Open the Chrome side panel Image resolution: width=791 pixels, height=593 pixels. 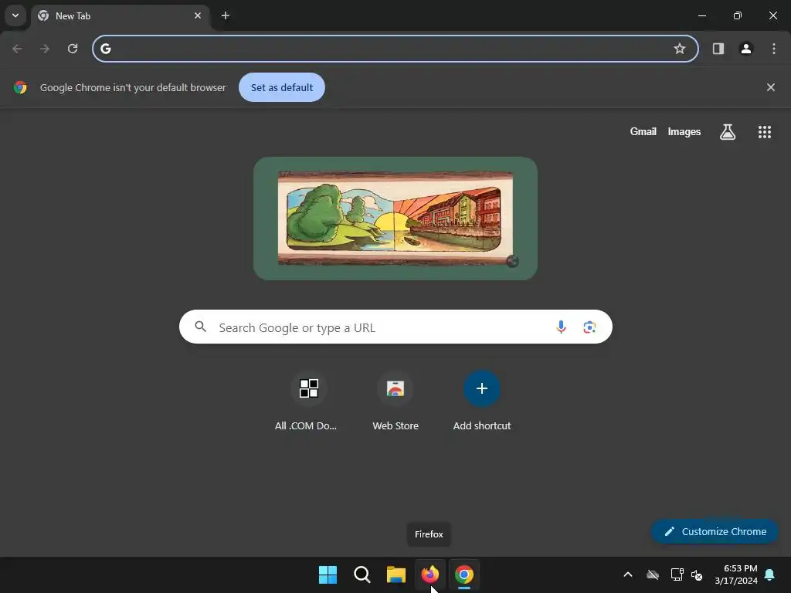coord(718,49)
